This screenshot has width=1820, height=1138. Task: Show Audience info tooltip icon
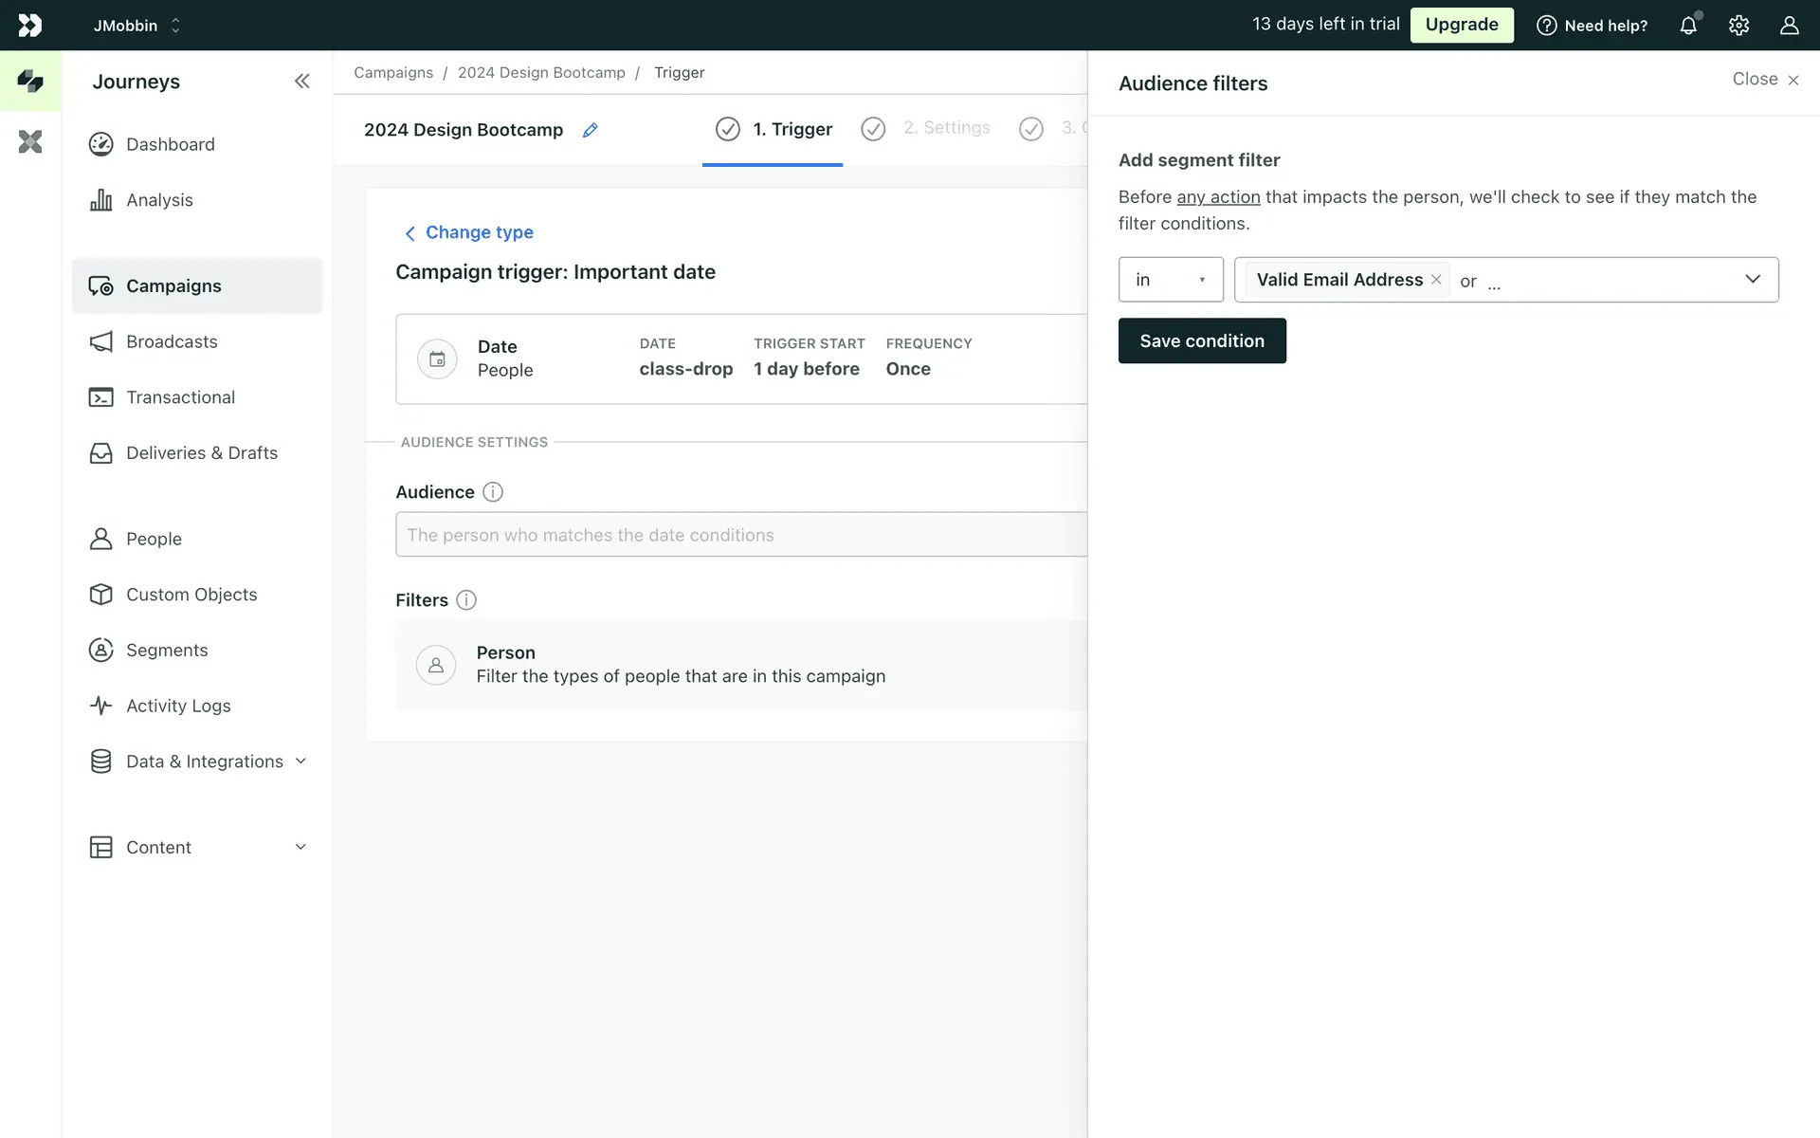(x=493, y=492)
